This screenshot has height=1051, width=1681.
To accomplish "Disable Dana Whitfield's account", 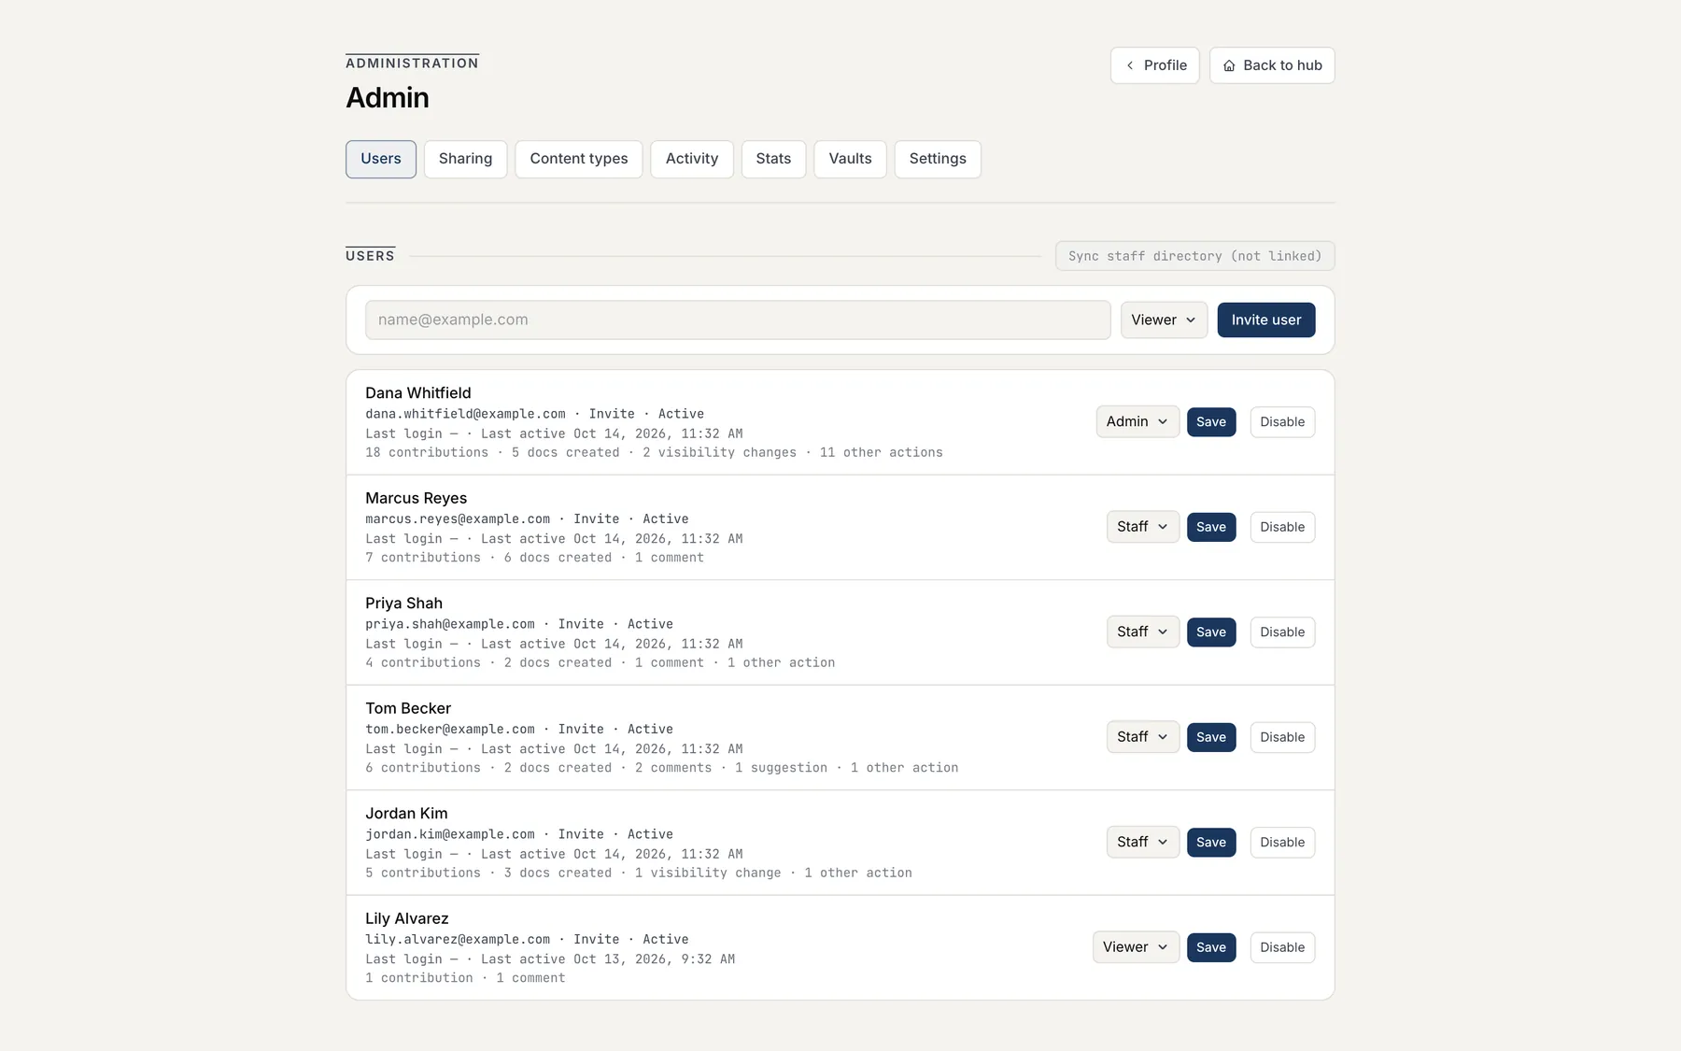I will pos(1282,421).
